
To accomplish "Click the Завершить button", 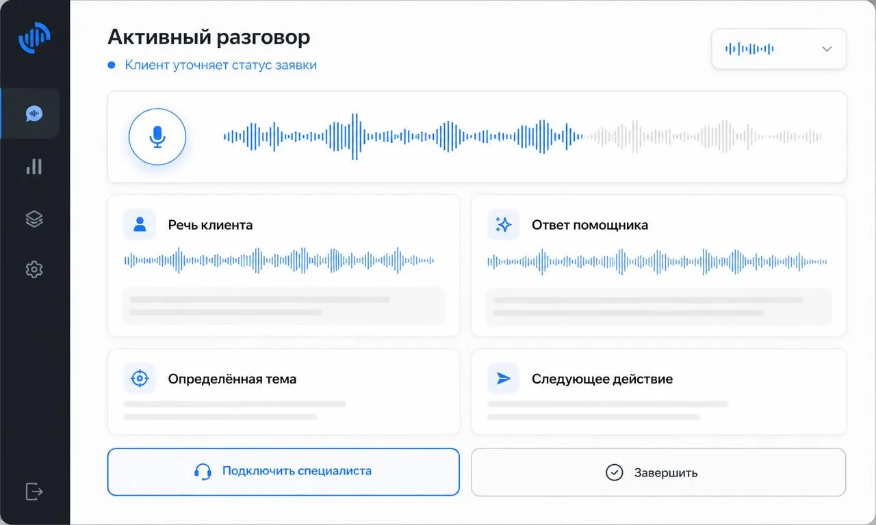I will tap(658, 472).
